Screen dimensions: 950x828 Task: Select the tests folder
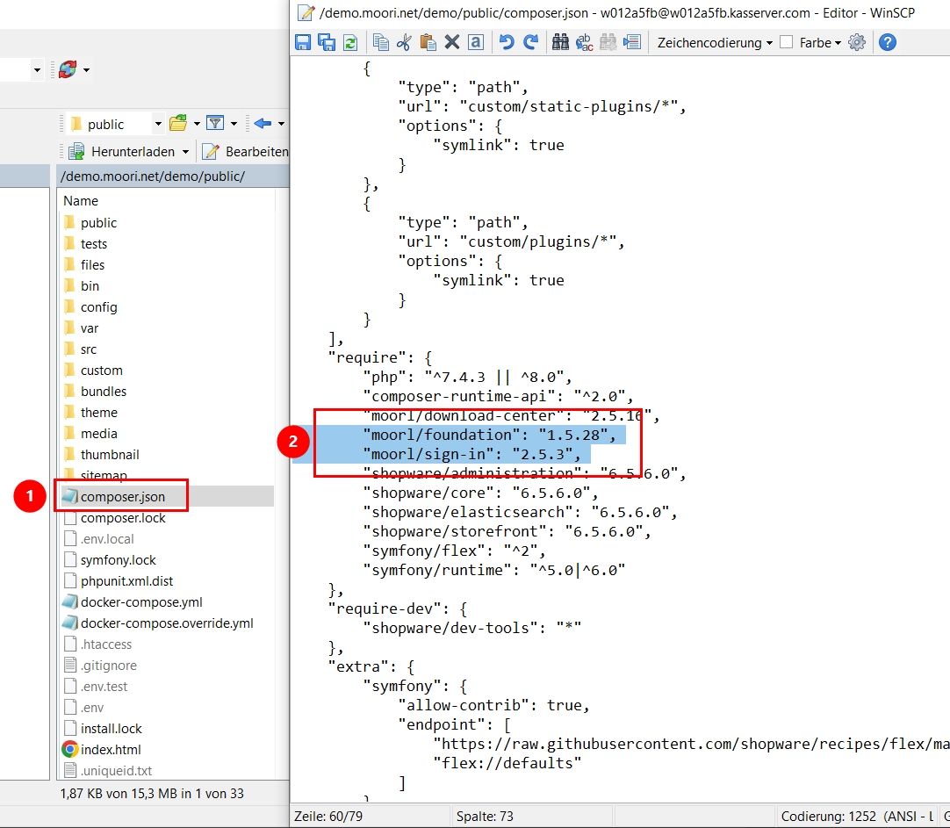(93, 243)
